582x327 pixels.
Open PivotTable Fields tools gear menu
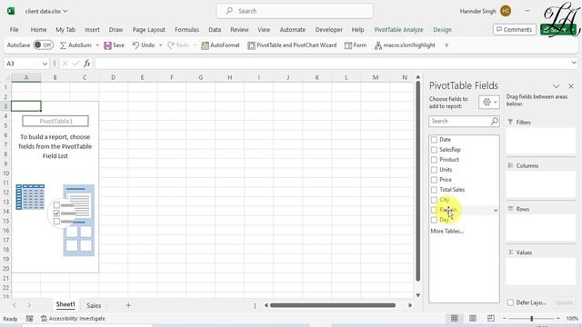pos(489,102)
